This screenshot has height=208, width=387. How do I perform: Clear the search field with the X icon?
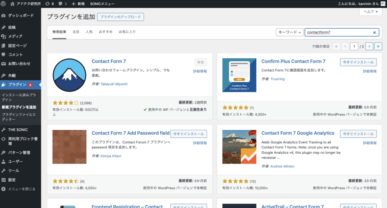[x=374, y=32]
